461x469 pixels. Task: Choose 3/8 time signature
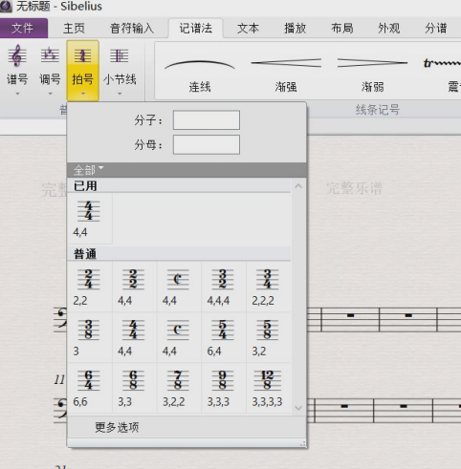(x=90, y=337)
